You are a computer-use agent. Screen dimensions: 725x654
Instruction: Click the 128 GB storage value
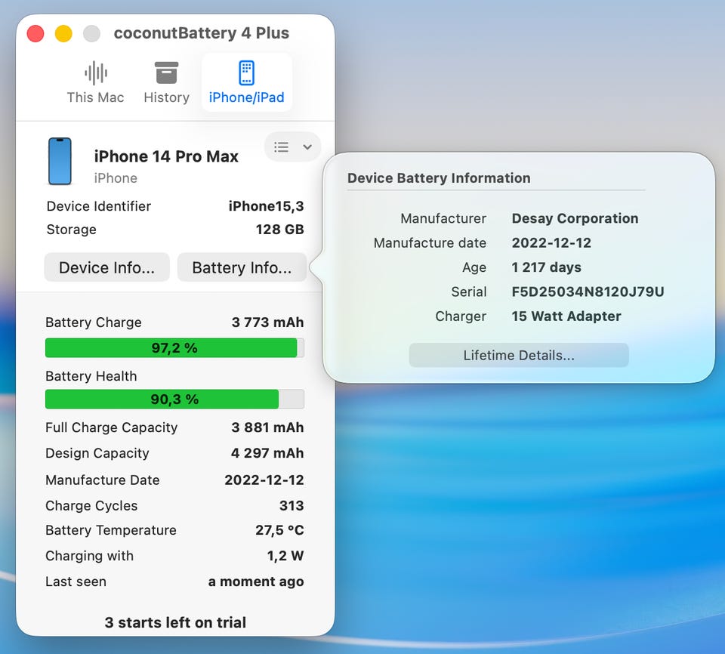click(279, 230)
